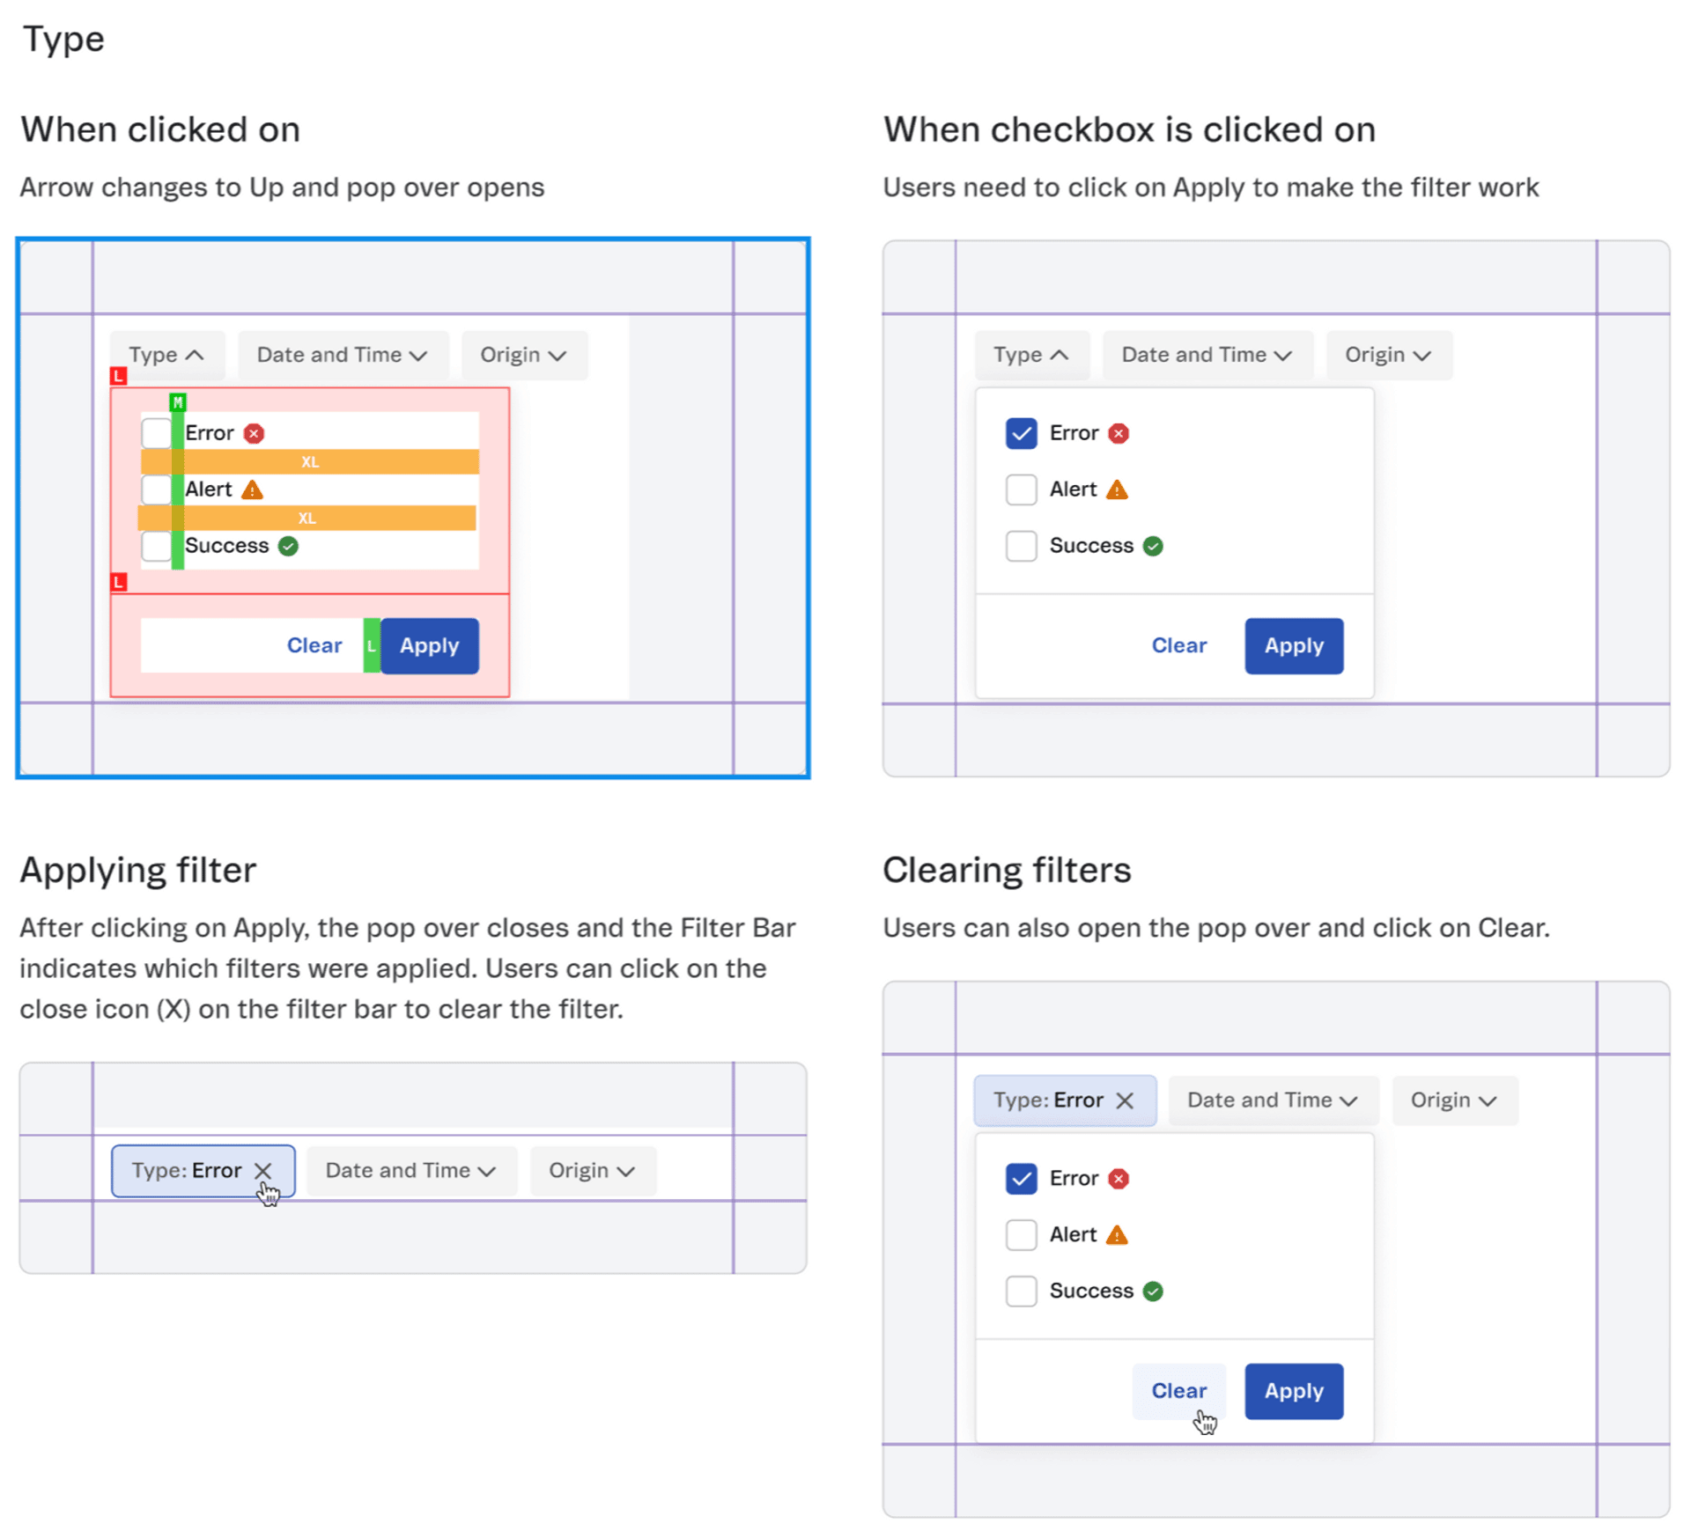Check the Alert checkbox in the 'When checkbox is clicked on' panel

pyautogui.click(x=1021, y=489)
